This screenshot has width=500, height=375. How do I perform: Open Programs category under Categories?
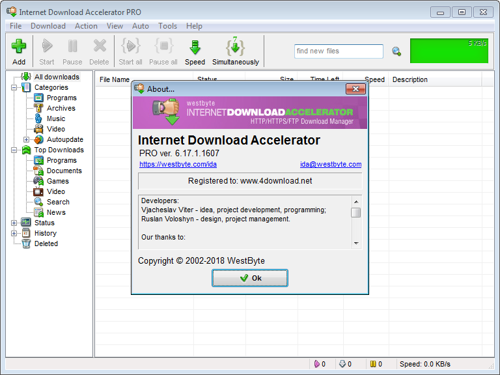click(x=62, y=98)
